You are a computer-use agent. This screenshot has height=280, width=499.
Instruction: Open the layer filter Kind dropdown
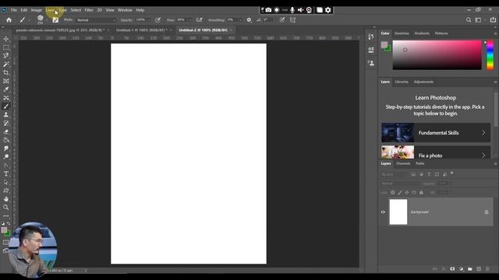394,174
